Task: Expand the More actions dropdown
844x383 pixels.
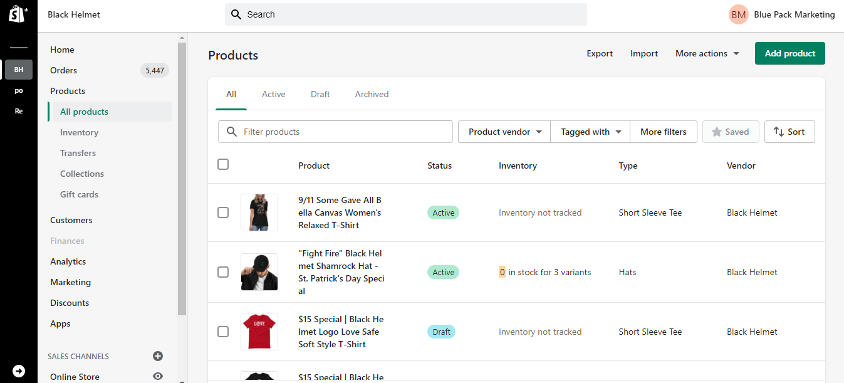Action: 707,53
